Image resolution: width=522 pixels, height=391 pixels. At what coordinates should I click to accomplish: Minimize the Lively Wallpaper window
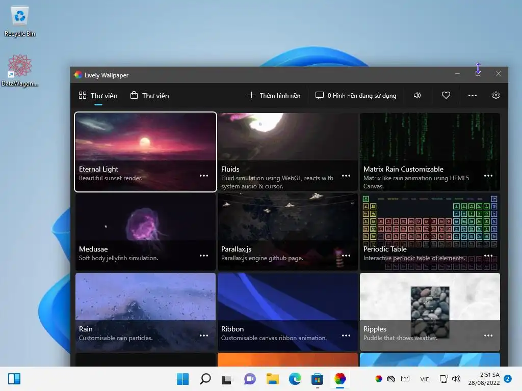tap(457, 73)
